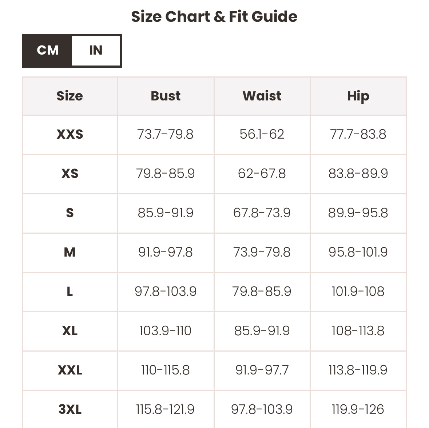Select the M size row label
Image resolution: width=429 pixels, height=428 pixels.
(x=70, y=252)
